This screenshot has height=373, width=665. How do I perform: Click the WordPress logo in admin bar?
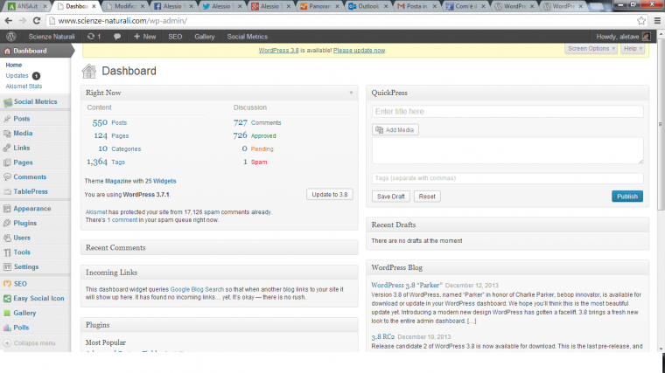tap(11, 37)
